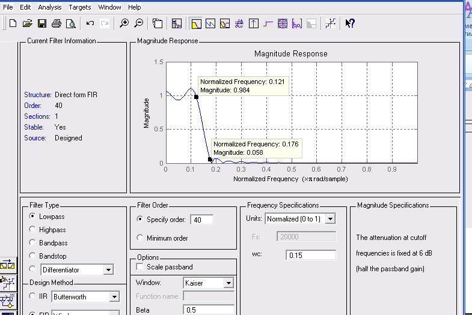Click the Step Response toolbar icon
This screenshot has width=472, height=315.
268,23
